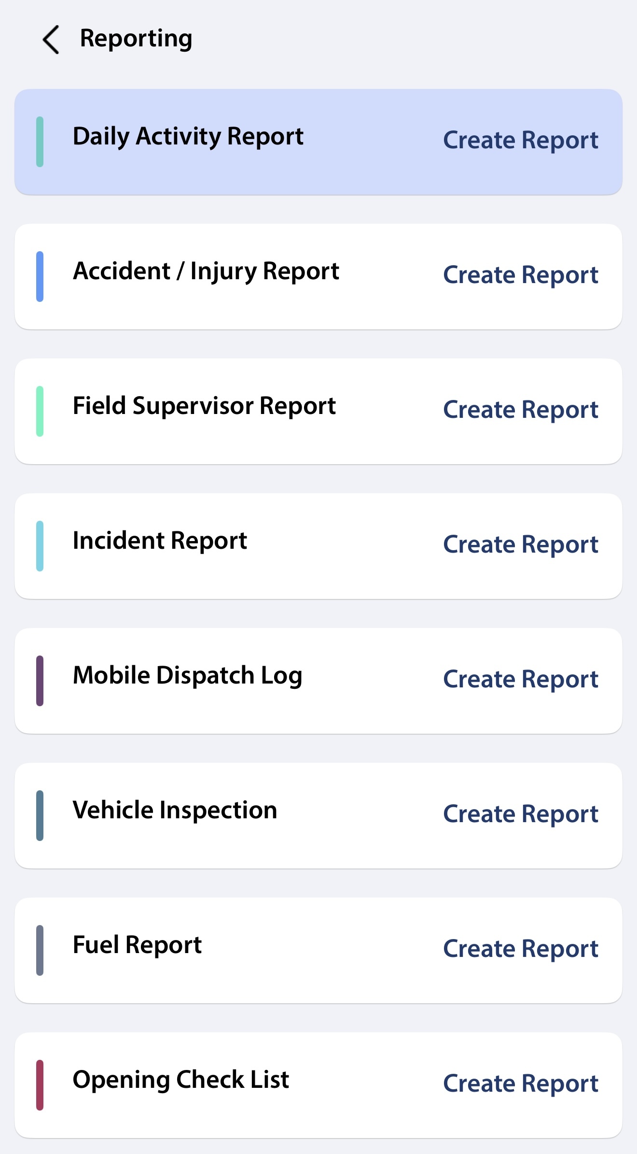The image size is (637, 1154).
Task: Click the blue color bar on Accident / Injury Report
Action: 40,276
